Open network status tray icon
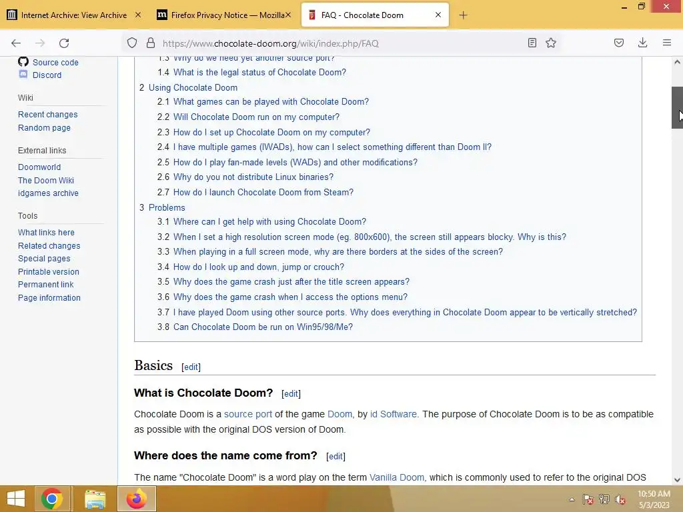 pyautogui.click(x=604, y=499)
